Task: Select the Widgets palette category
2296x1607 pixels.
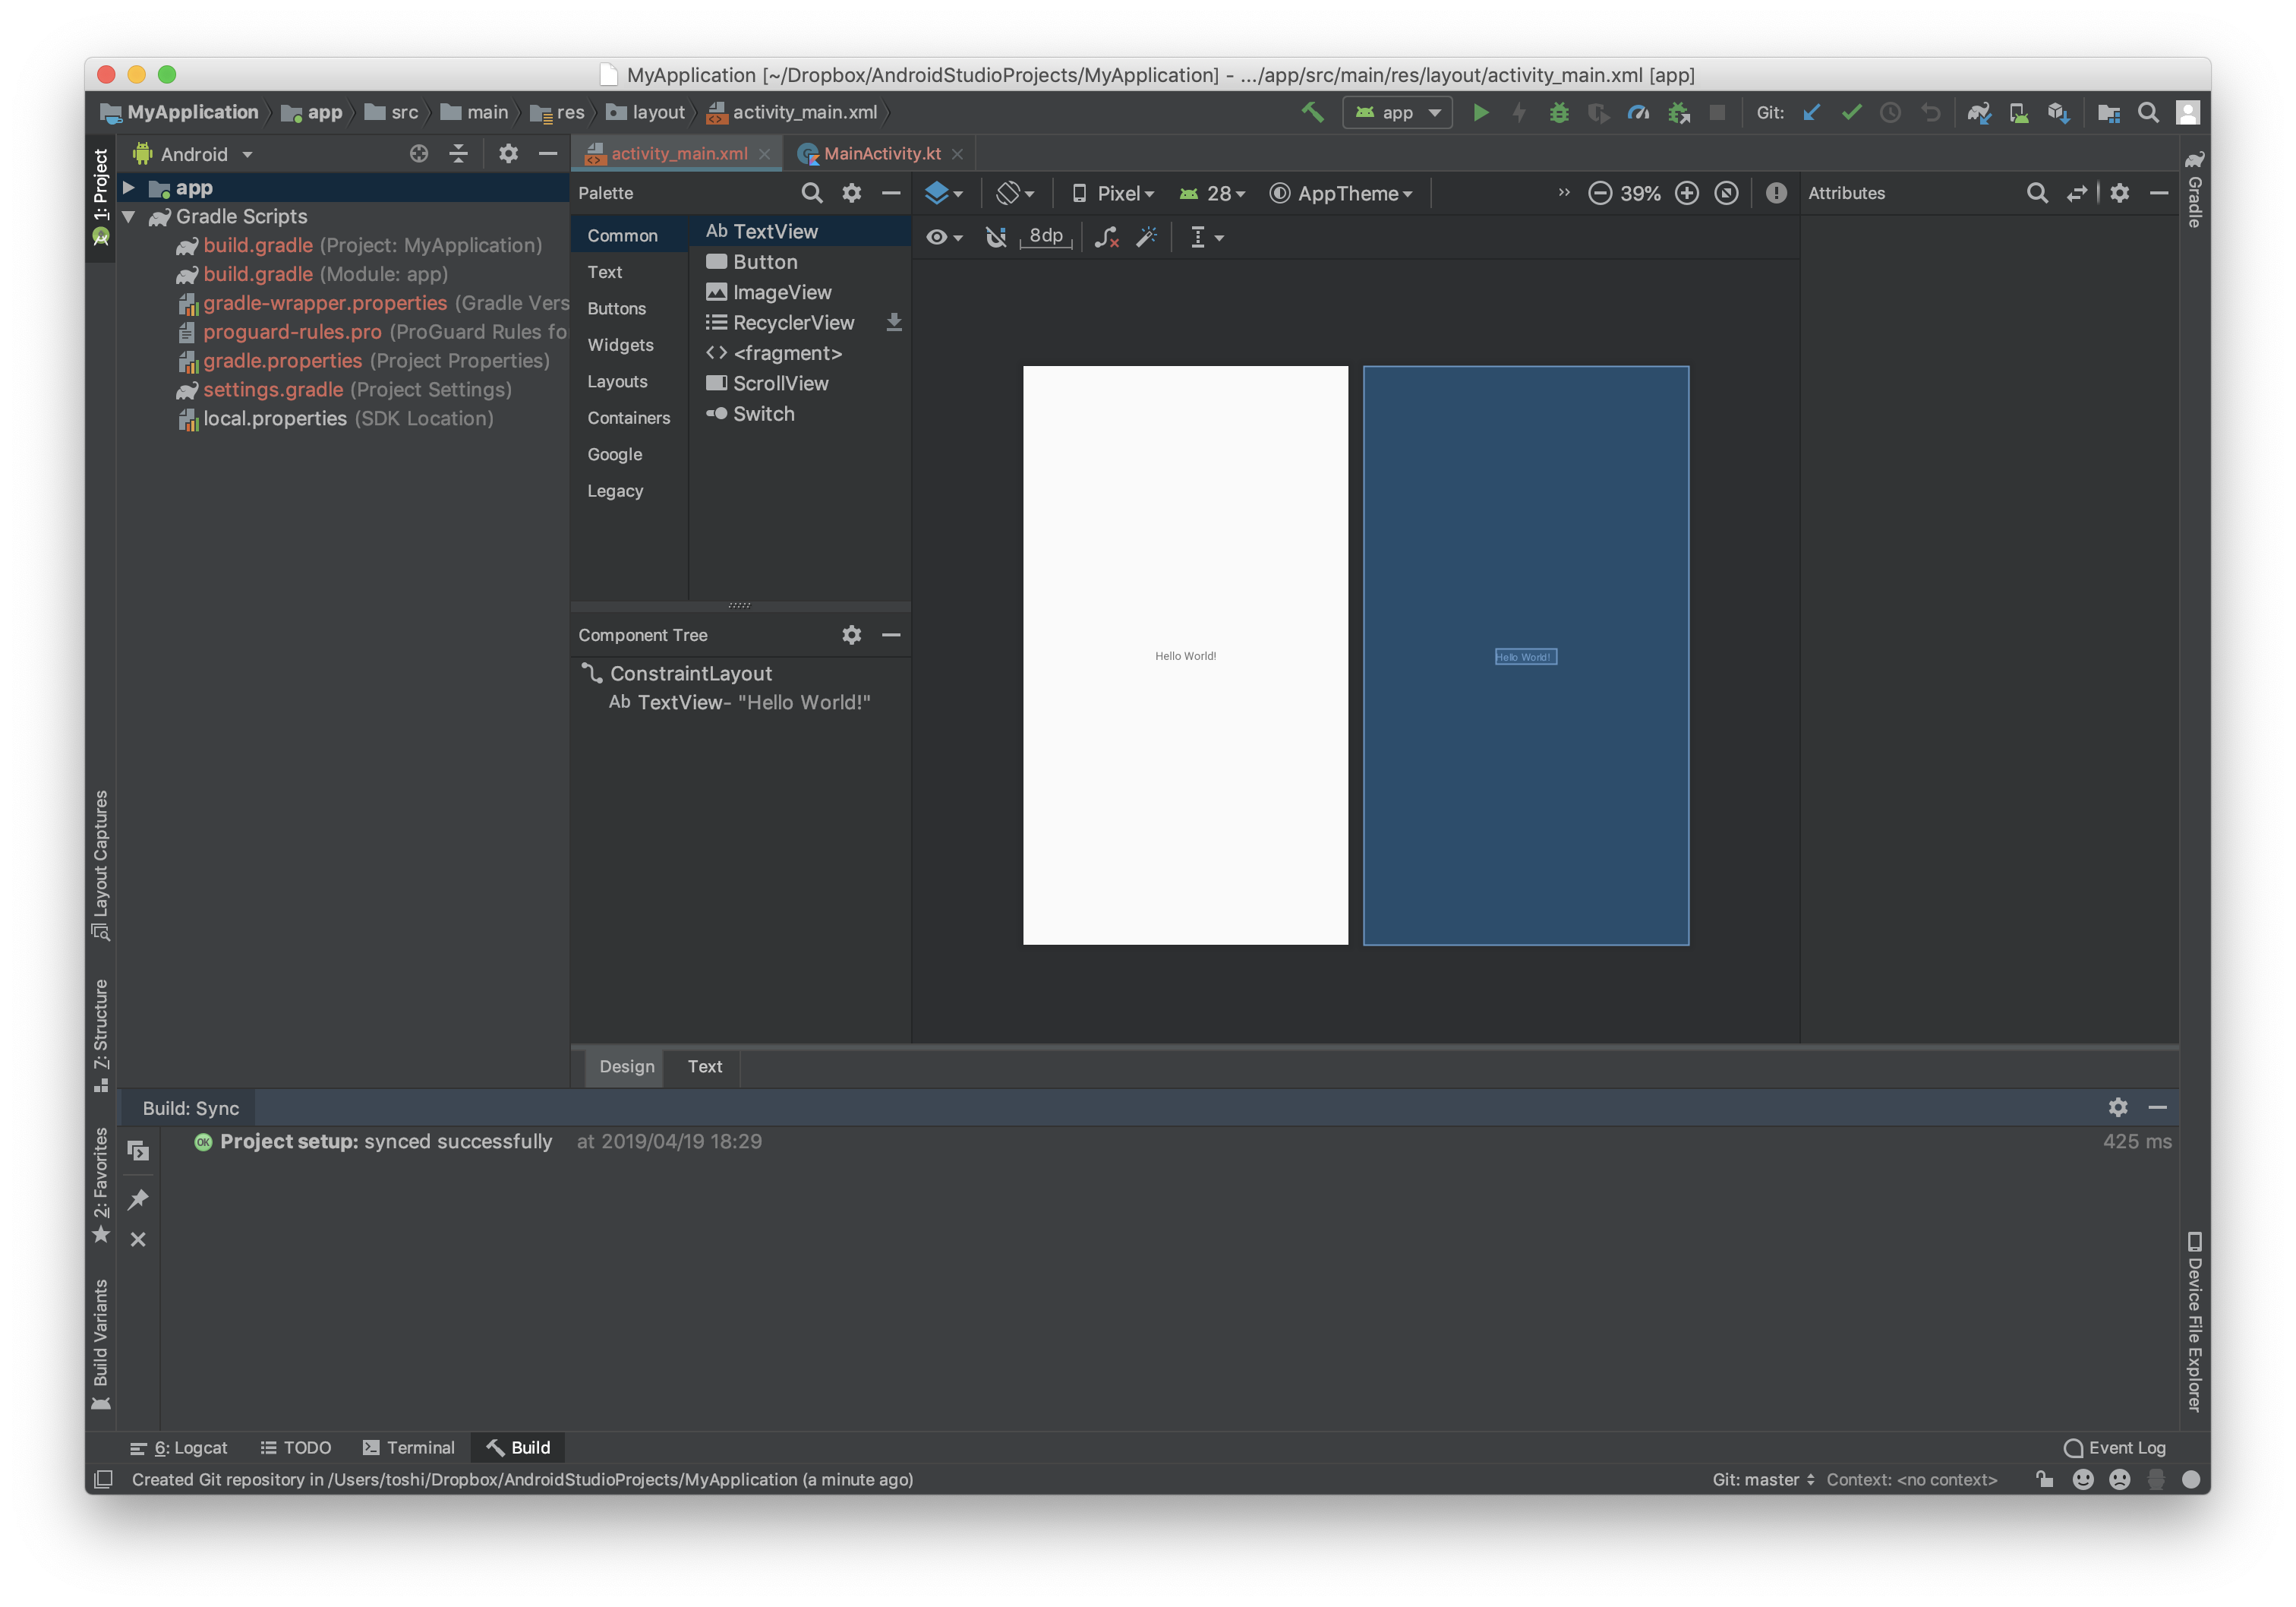Action: pos(620,345)
